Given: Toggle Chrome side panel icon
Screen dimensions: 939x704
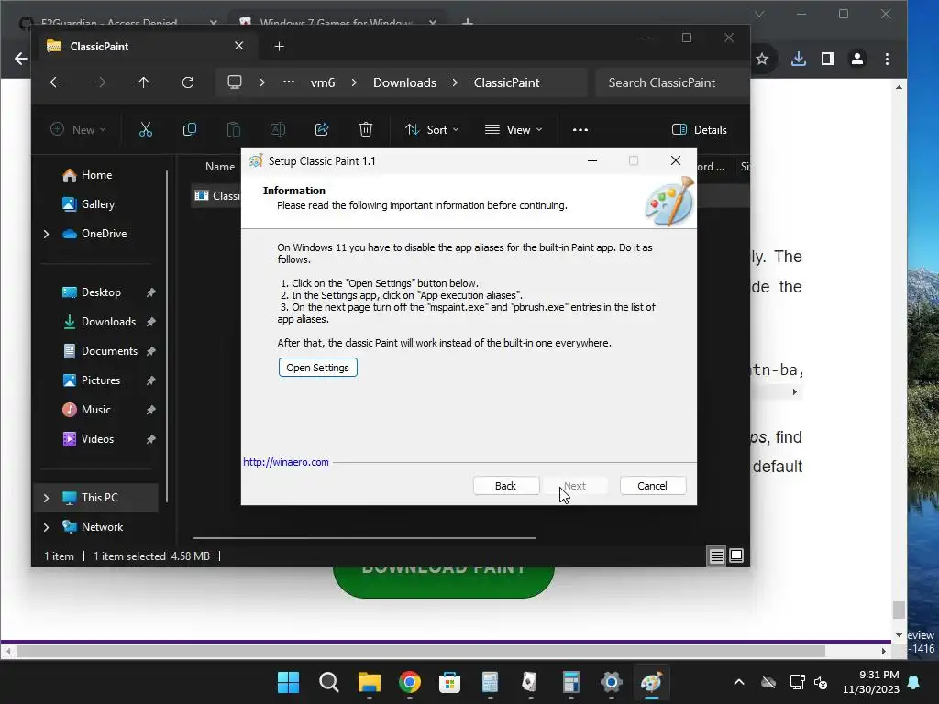Looking at the screenshot, I should pyautogui.click(x=828, y=59).
